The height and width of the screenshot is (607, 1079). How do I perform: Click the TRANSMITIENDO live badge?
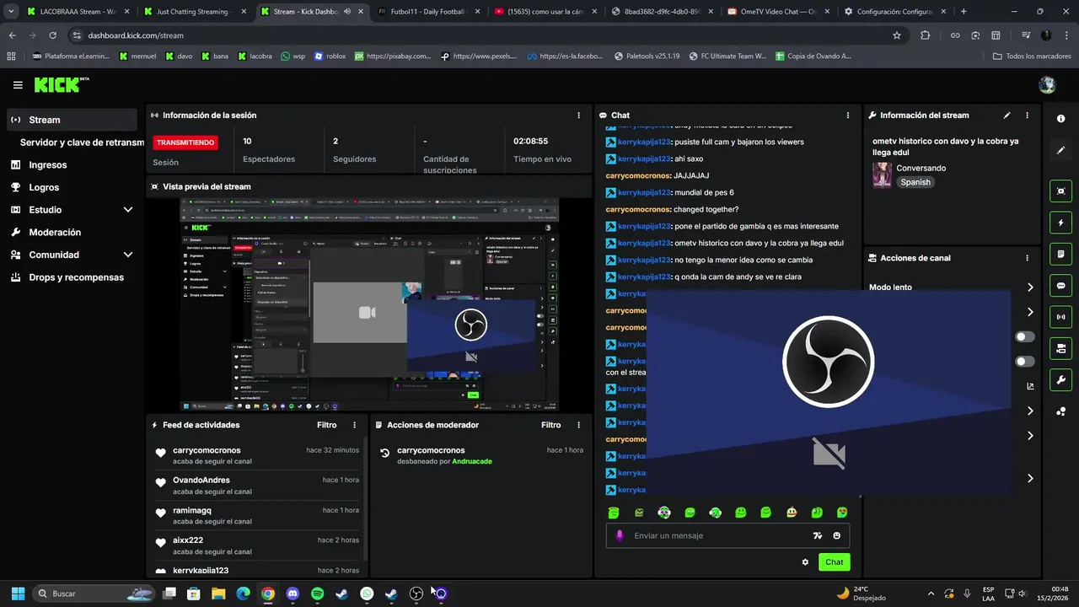(185, 142)
